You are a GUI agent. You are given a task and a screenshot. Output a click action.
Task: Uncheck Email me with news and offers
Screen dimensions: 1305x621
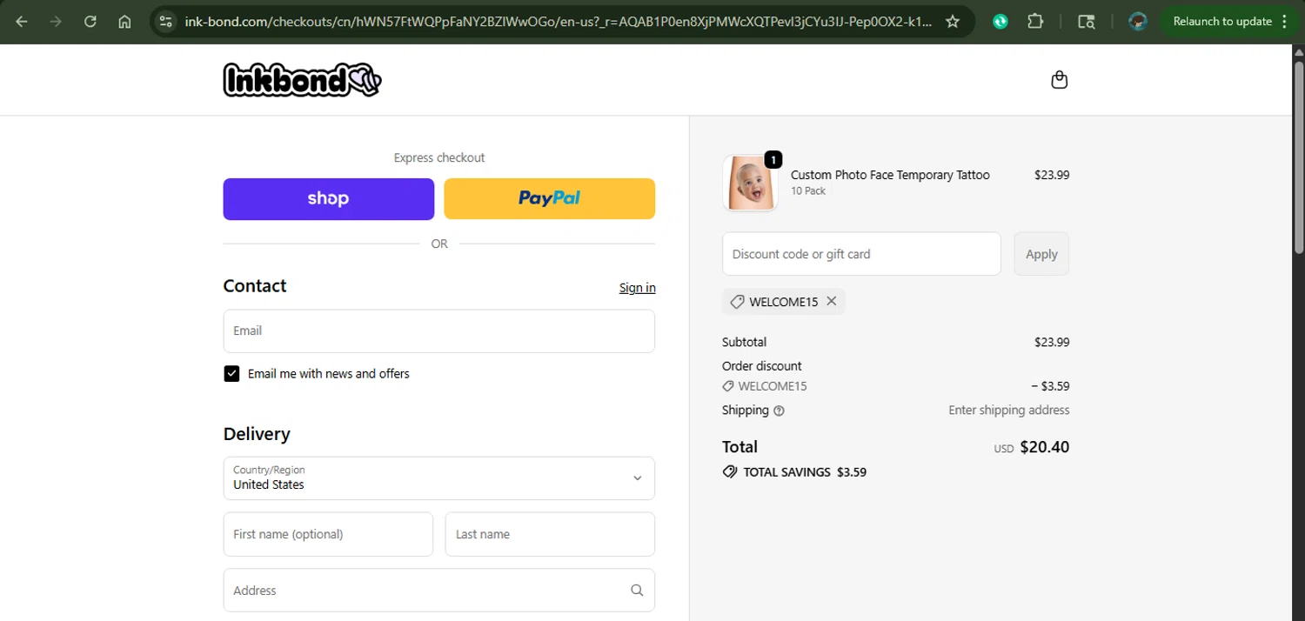click(231, 374)
